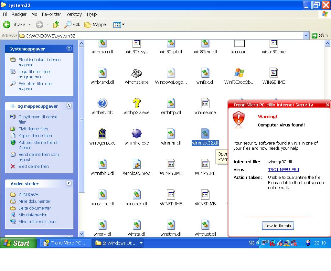Select the WindowsLogo... file icon
The height and width of the screenshot is (271, 331).
click(171, 73)
